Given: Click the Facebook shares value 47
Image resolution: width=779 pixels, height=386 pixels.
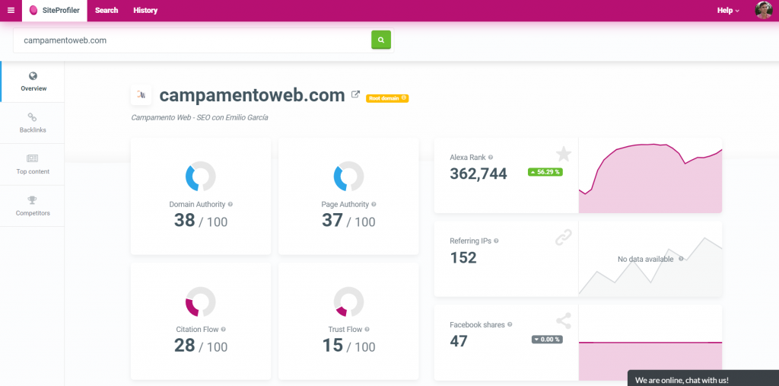Looking at the screenshot, I should pyautogui.click(x=459, y=341).
